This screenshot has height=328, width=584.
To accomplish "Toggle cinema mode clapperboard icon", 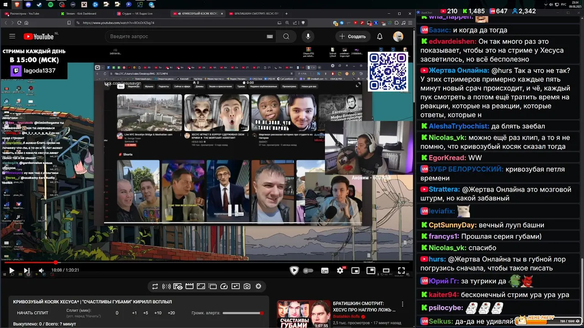I will coord(189,287).
